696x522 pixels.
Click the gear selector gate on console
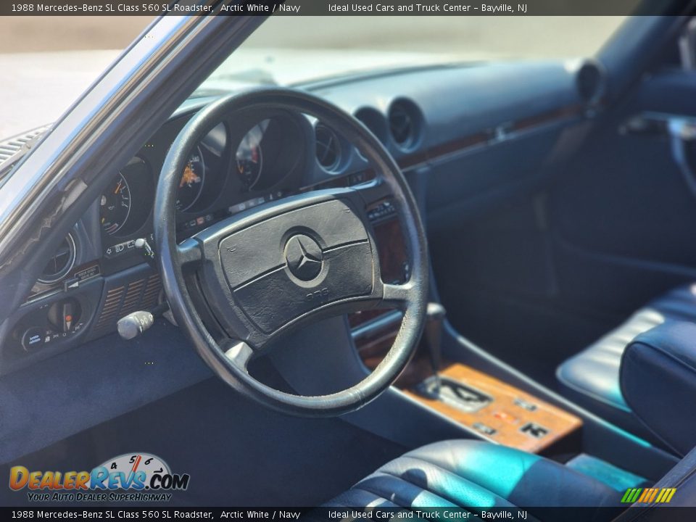point(458,394)
